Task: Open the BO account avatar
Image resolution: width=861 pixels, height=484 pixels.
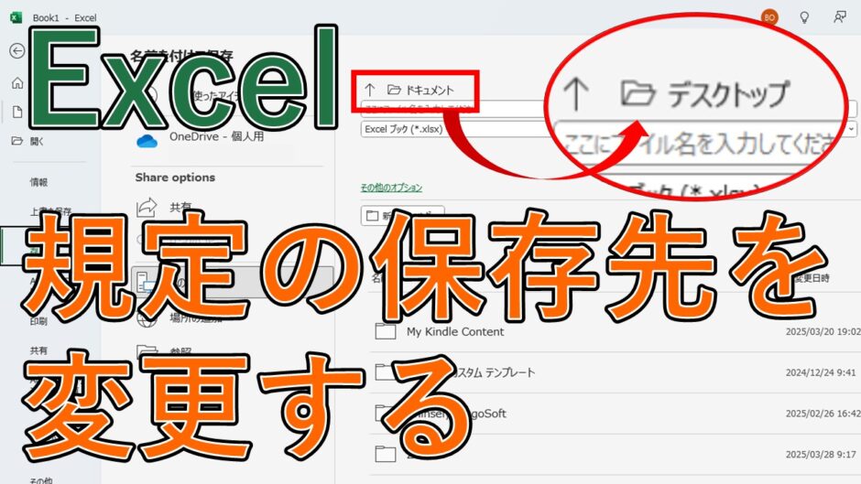Action: 769,17
